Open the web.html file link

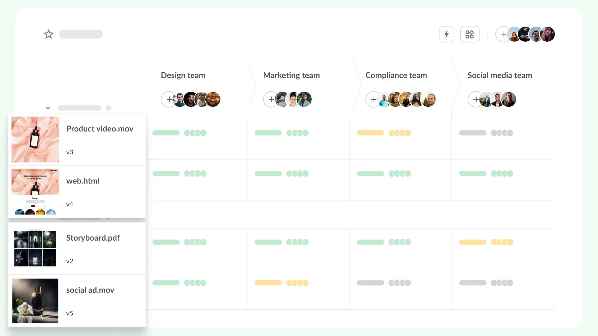pos(83,181)
